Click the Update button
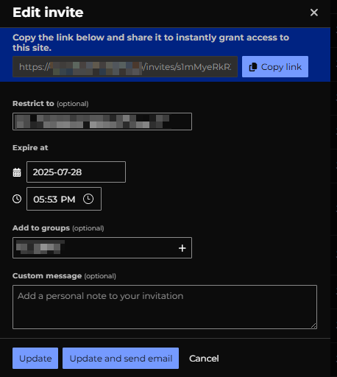This screenshot has width=337, height=377. pos(35,358)
